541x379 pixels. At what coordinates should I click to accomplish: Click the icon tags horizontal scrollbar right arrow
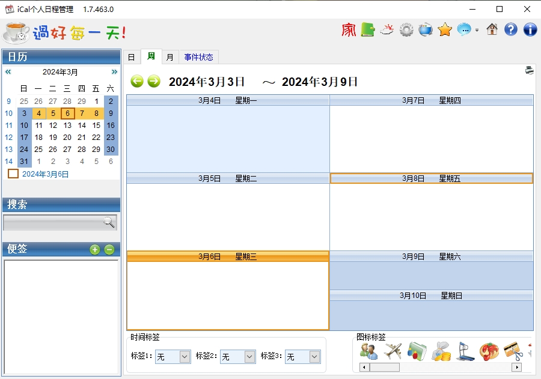pos(516,367)
